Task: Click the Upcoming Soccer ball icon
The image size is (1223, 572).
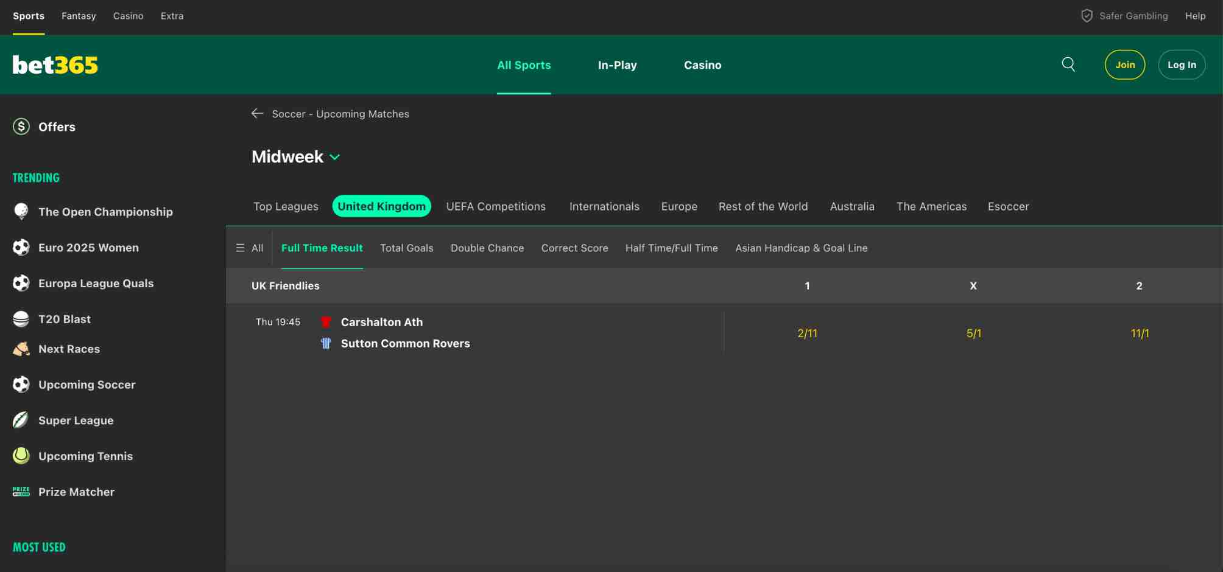Action: (x=21, y=385)
